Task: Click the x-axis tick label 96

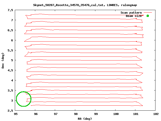Action: pyautogui.click(x=36, y=114)
